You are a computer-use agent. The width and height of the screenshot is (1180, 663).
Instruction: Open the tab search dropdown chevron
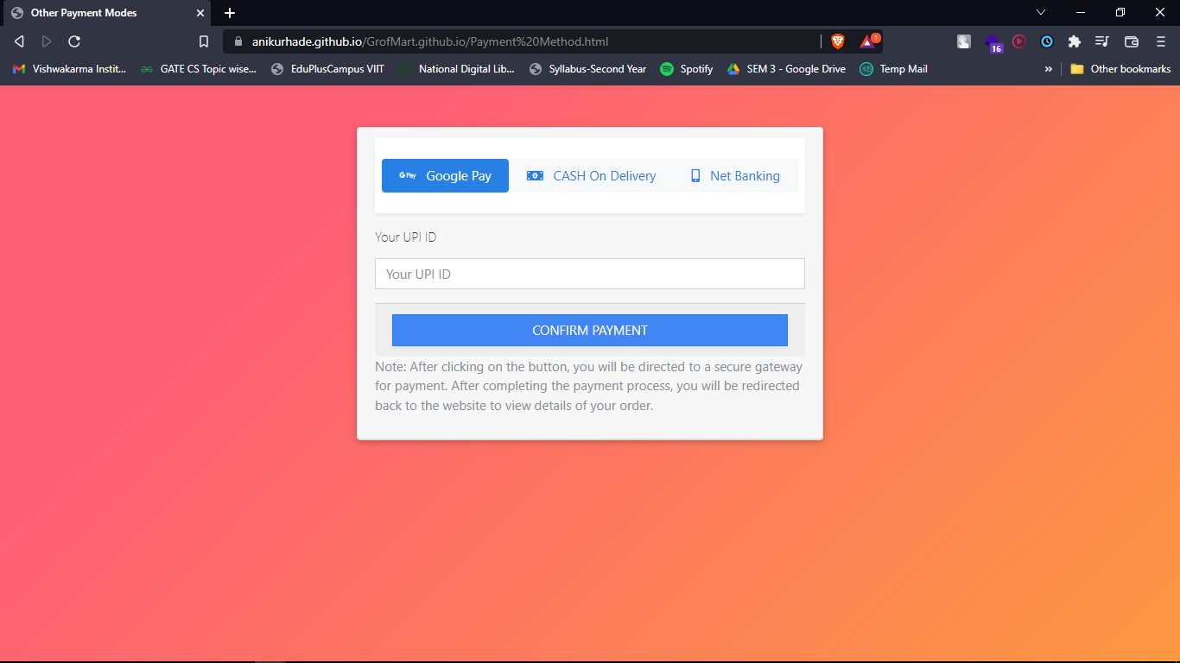pos(1041,12)
